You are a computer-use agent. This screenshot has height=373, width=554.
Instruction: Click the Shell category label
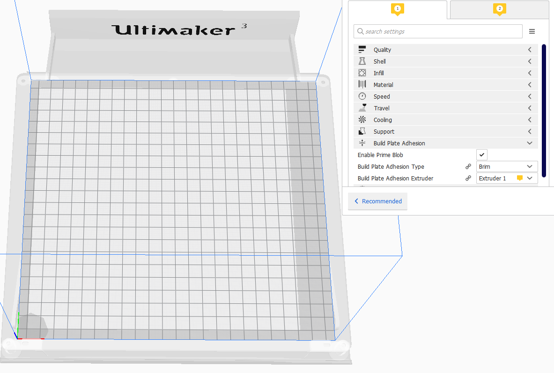[379, 61]
